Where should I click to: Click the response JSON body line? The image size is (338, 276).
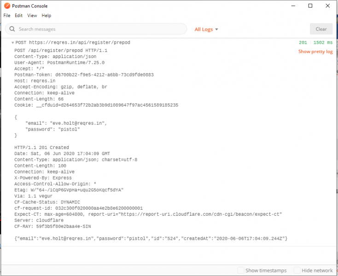point(151,238)
